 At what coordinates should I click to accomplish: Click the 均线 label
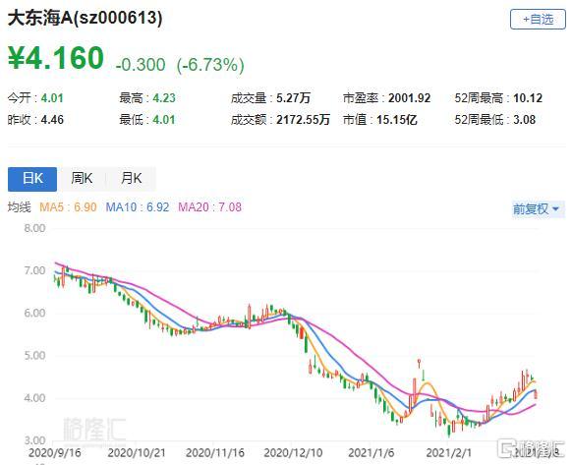(20, 207)
